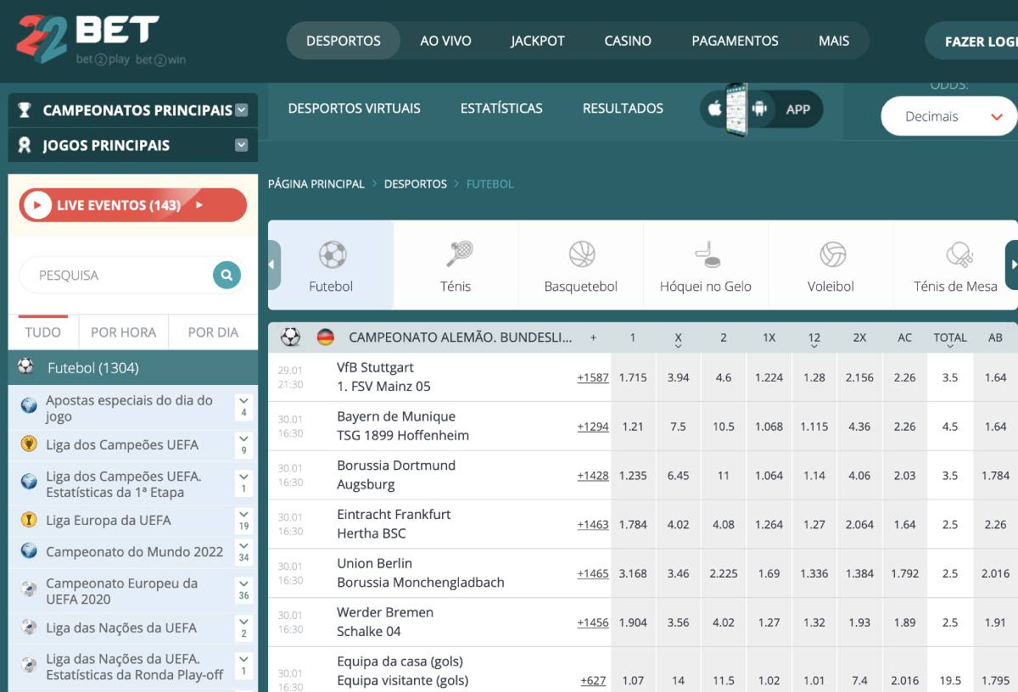Open Desportos Virtuais link

click(355, 109)
